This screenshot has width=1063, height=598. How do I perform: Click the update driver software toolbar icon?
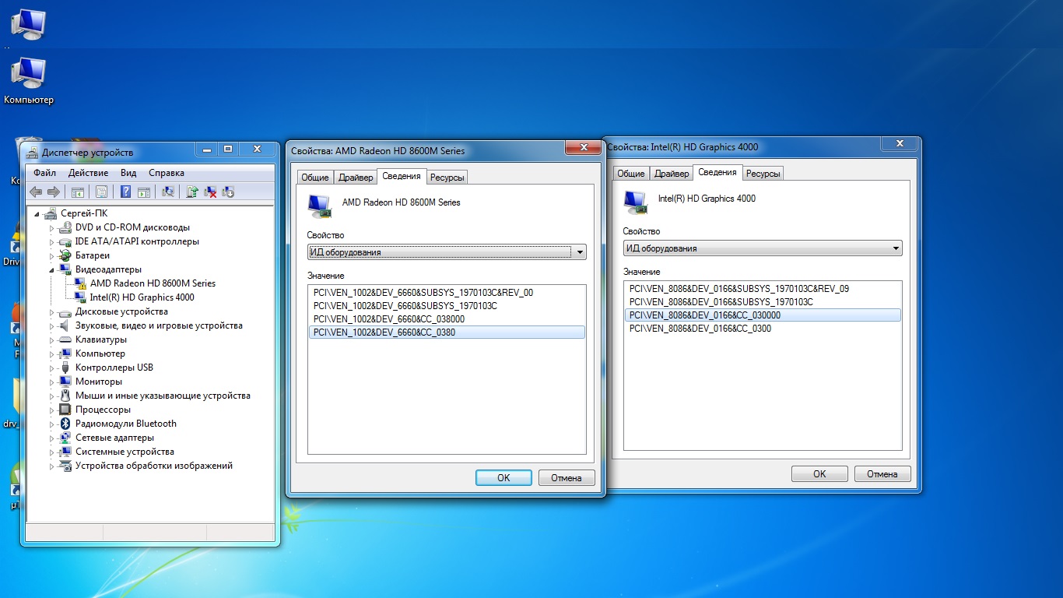[x=192, y=192]
